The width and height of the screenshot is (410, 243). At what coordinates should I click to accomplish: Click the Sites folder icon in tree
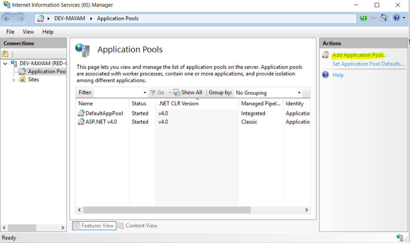[22, 79]
